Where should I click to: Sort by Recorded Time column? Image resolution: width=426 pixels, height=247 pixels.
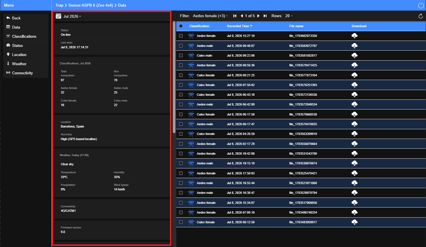(x=240, y=26)
